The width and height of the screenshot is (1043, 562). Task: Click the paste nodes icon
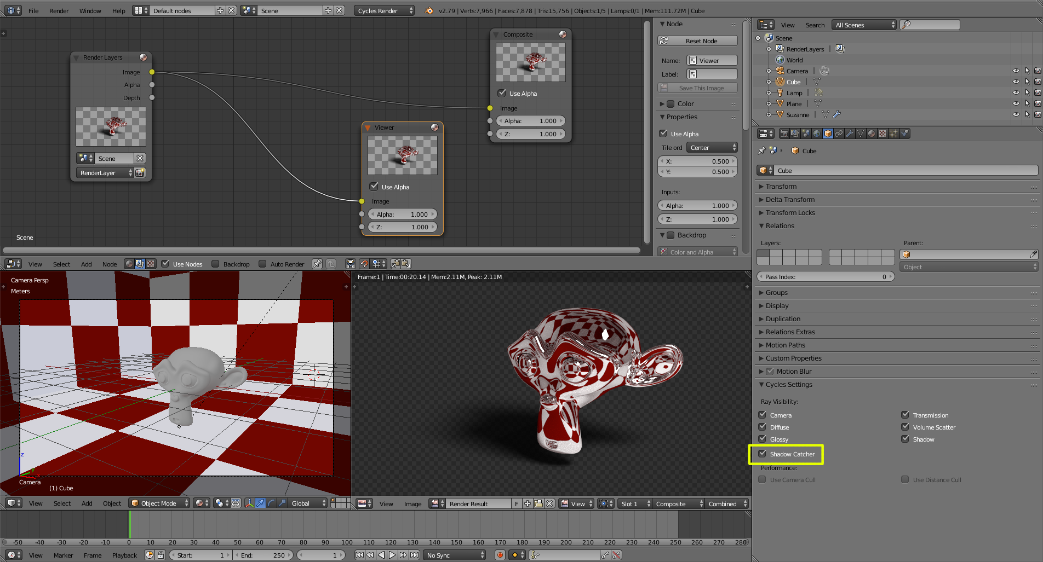(406, 264)
